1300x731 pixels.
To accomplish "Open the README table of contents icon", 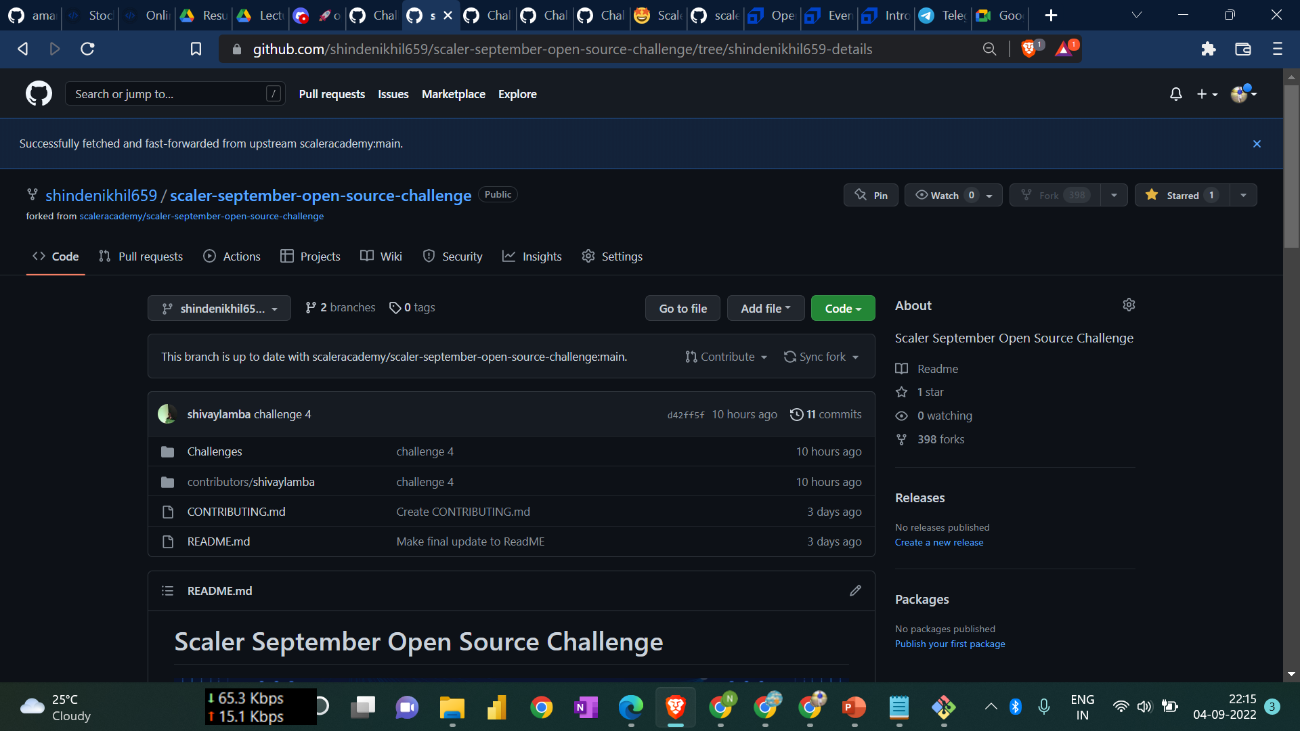I will tap(167, 590).
